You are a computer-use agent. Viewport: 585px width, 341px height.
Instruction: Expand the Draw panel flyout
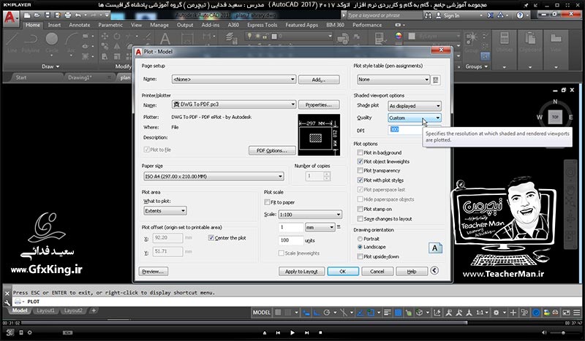click(50, 66)
